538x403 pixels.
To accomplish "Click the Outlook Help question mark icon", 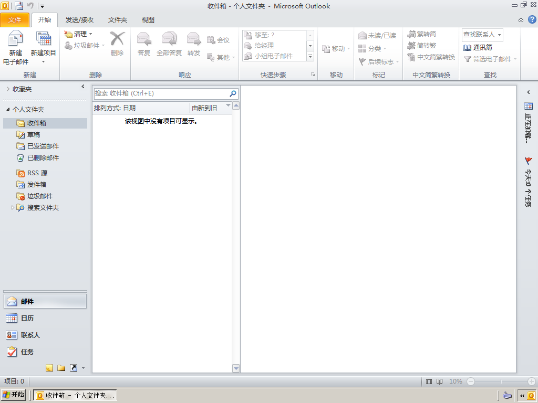I will click(x=532, y=19).
